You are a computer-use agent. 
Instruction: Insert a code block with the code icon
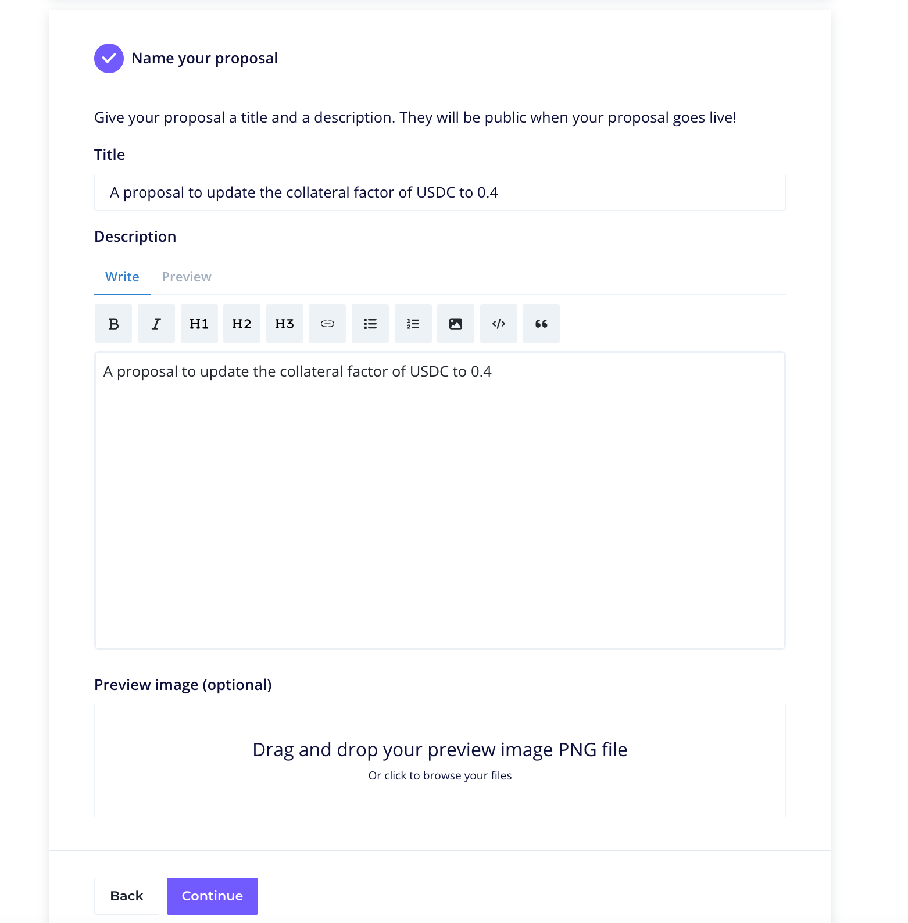click(x=499, y=324)
